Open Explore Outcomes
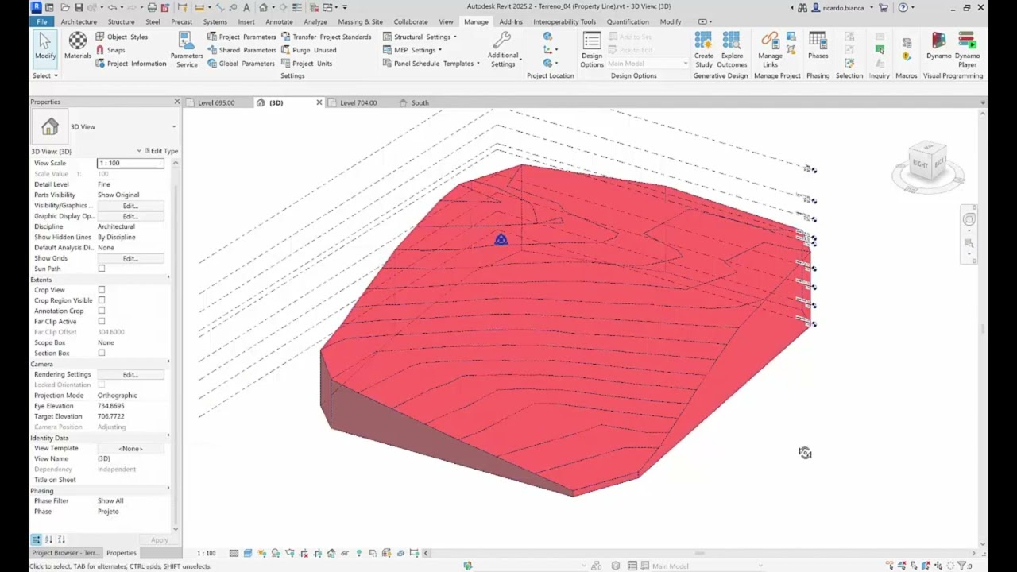The height and width of the screenshot is (572, 1017). 732,49
